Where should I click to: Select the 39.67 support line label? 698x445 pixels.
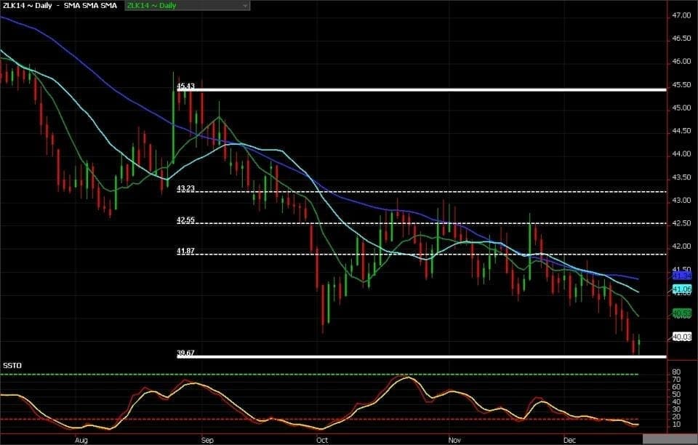point(185,353)
